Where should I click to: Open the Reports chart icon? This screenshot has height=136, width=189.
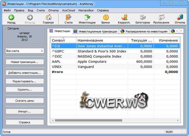click(x=180, y=17)
